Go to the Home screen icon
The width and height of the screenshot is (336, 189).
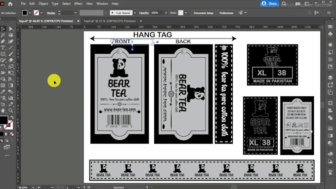10,4
